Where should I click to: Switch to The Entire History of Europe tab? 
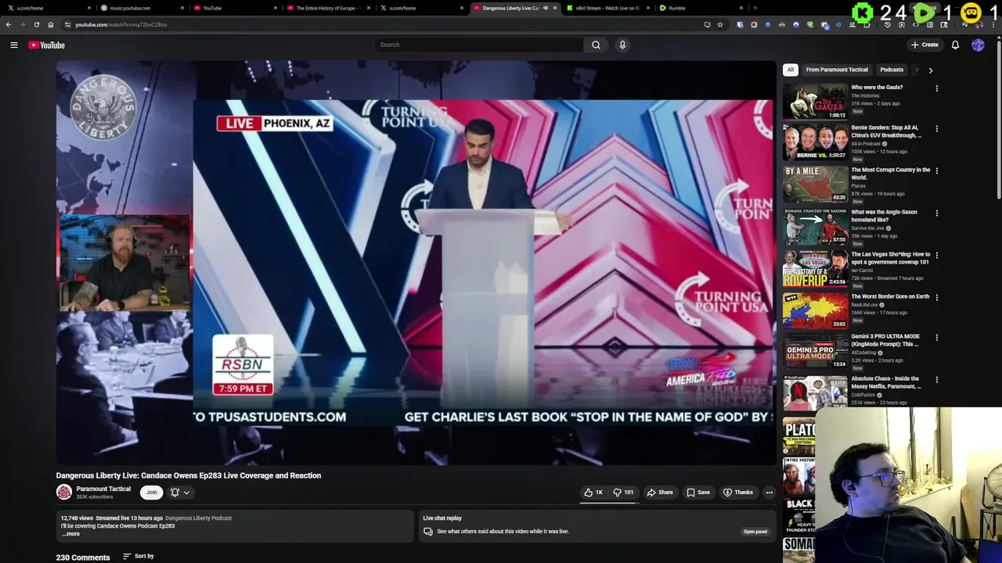329,8
